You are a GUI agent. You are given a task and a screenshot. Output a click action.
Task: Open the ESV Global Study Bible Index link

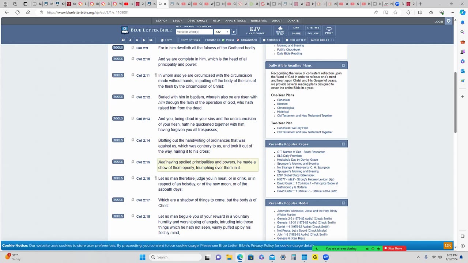(296, 175)
